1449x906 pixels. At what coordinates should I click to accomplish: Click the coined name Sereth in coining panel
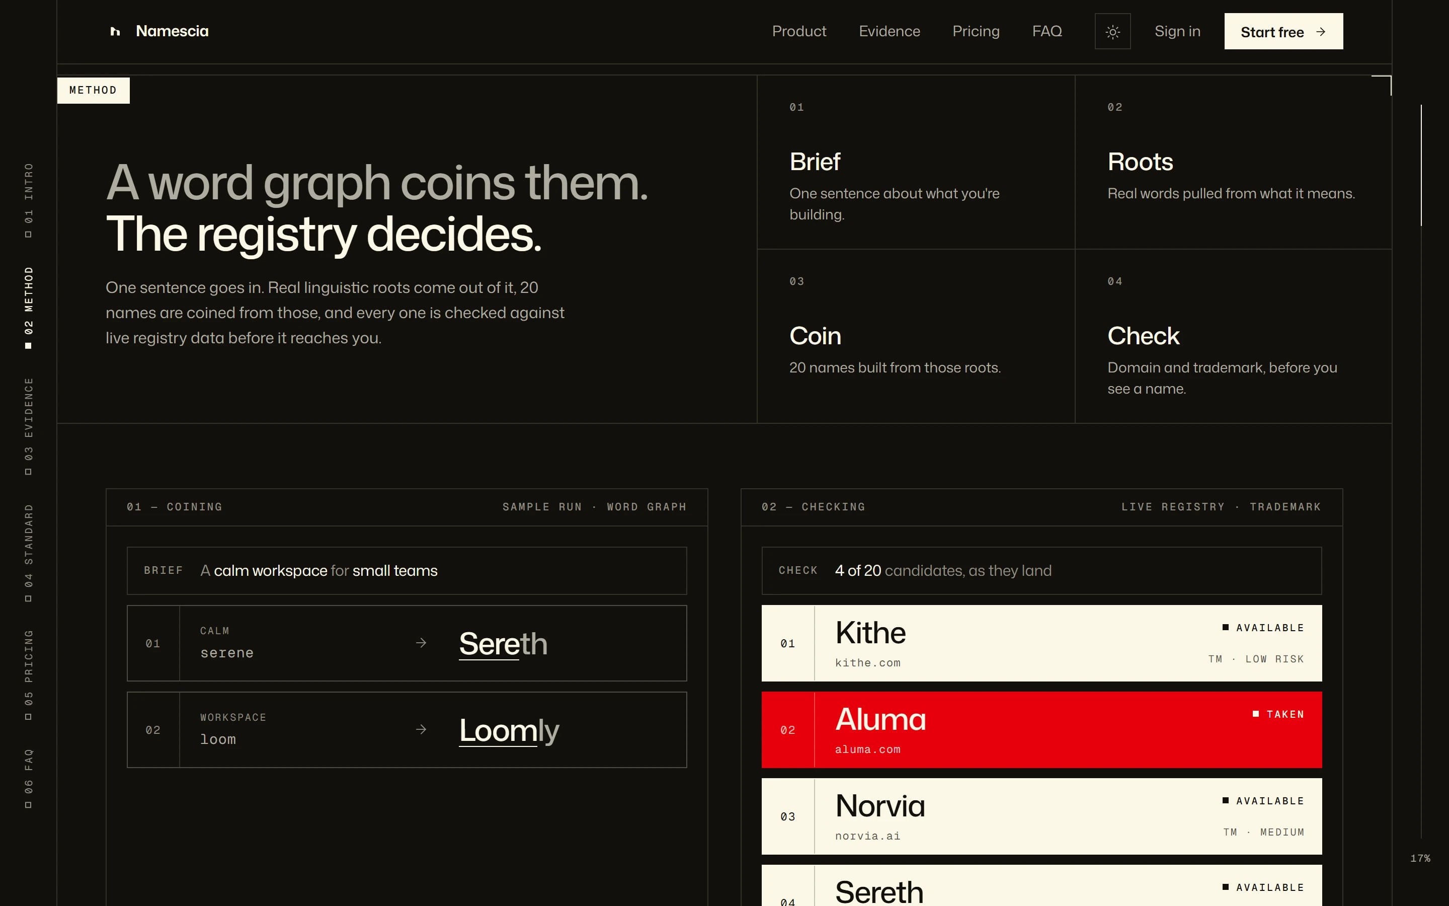click(x=503, y=644)
